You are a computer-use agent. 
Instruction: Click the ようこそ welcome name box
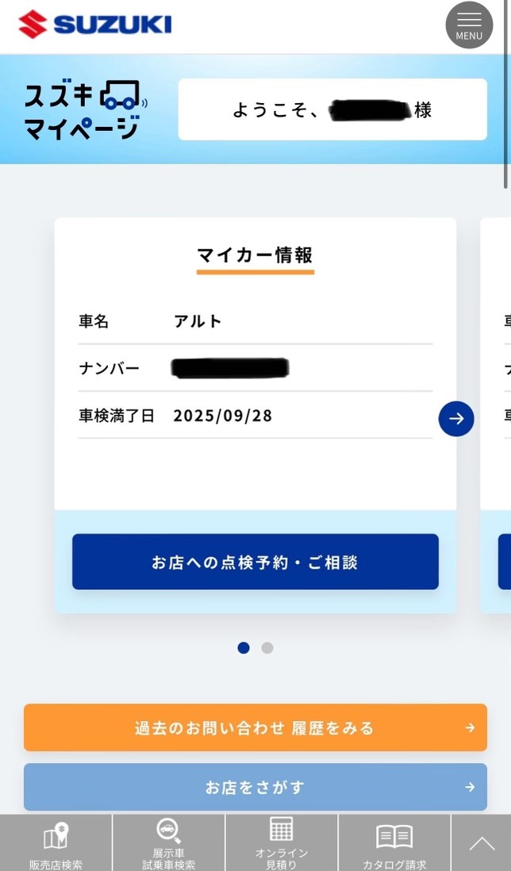[332, 109]
